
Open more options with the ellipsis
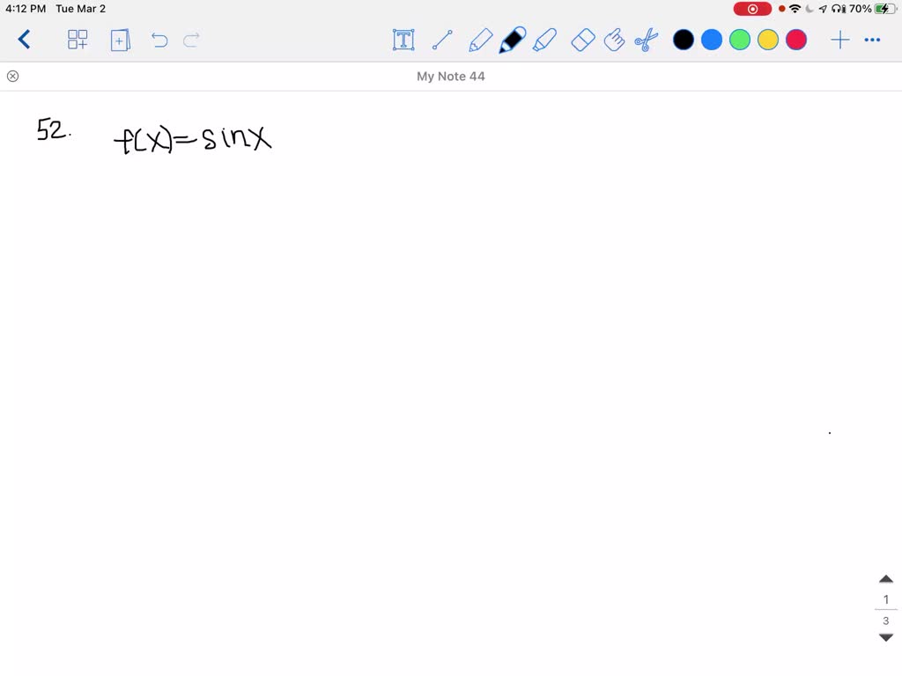click(873, 40)
